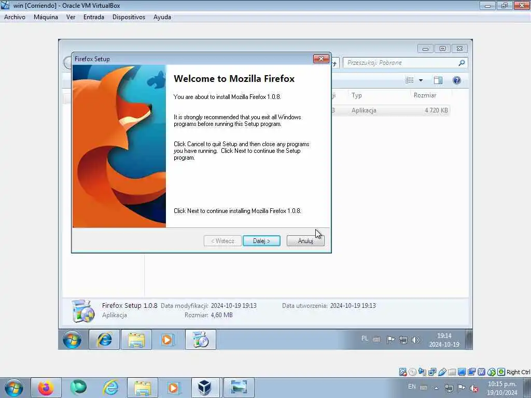Show hidden icons arrow in host tray
The image size is (531, 398).
(437, 388)
